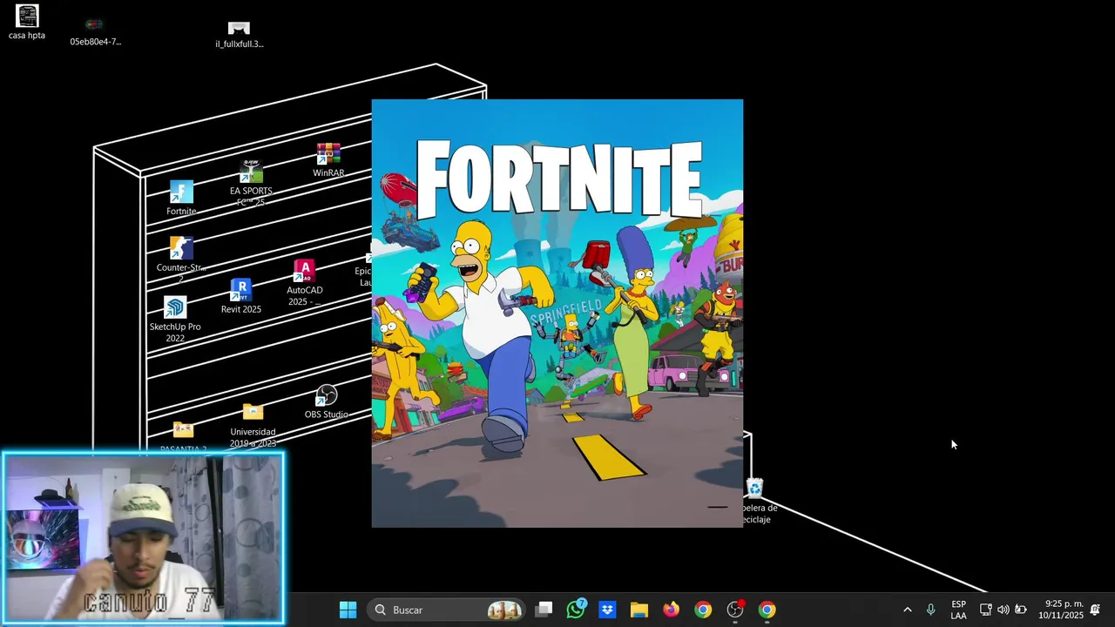Show hidden system tray icons

tap(907, 610)
